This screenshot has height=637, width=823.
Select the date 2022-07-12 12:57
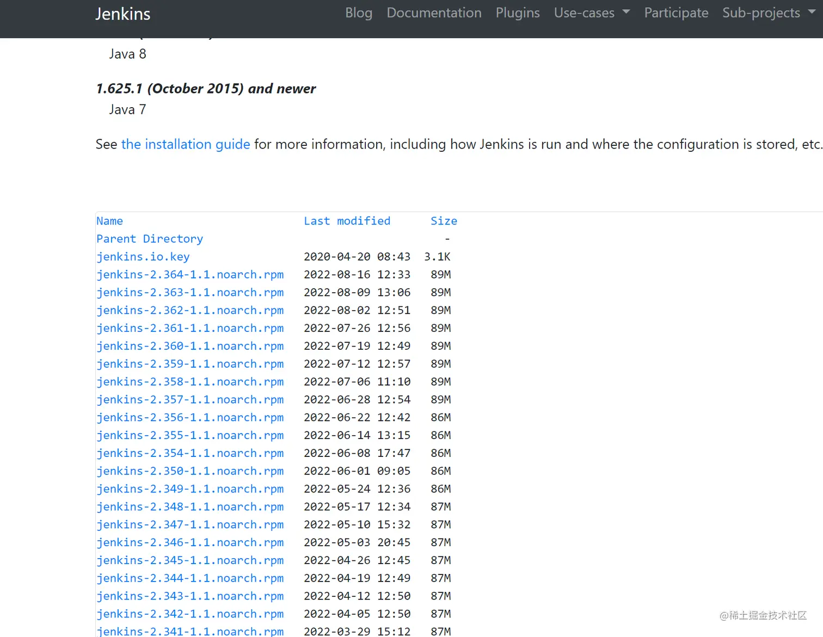coord(357,364)
